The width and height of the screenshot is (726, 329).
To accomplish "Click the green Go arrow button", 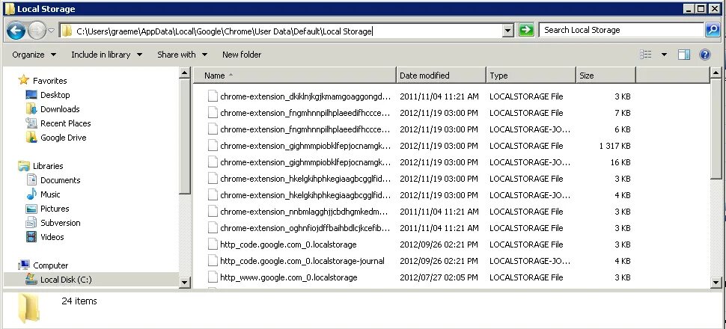I will coord(526,31).
